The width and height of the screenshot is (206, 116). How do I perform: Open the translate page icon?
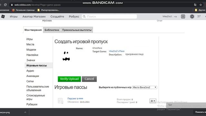coord(195,5)
